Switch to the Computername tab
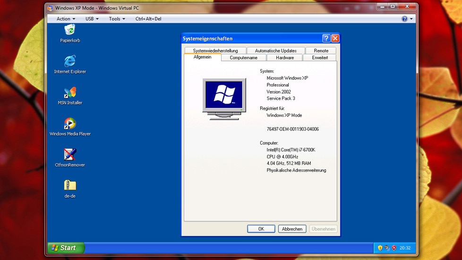 coord(243,58)
